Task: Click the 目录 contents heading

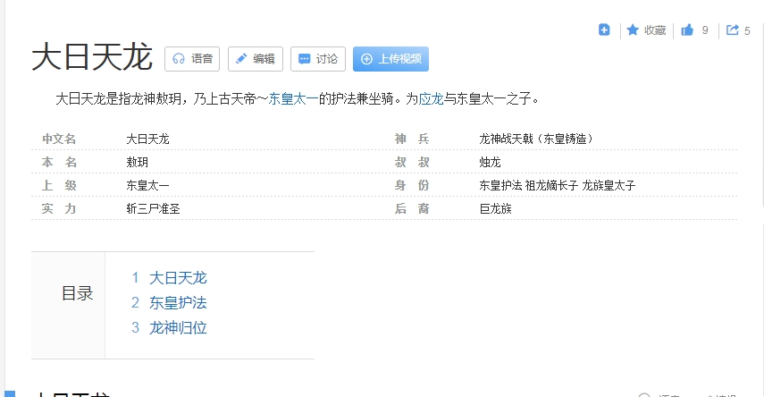Action: coord(77,293)
